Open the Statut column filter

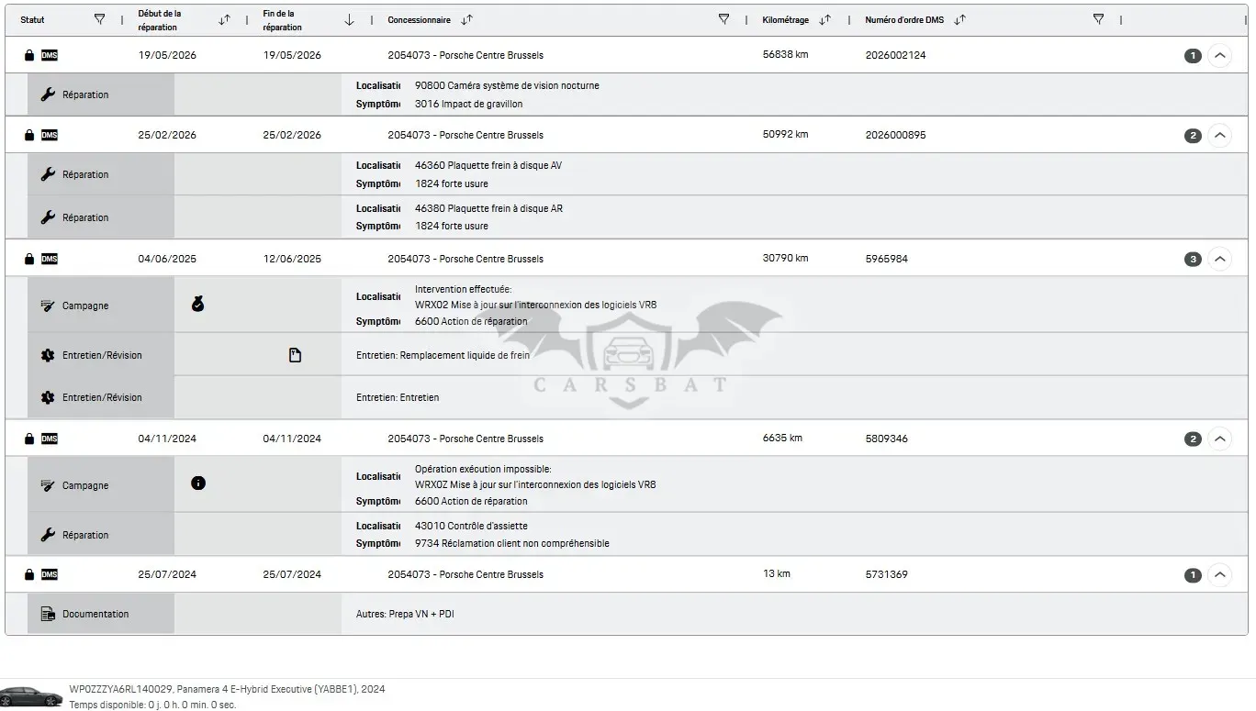click(x=100, y=19)
